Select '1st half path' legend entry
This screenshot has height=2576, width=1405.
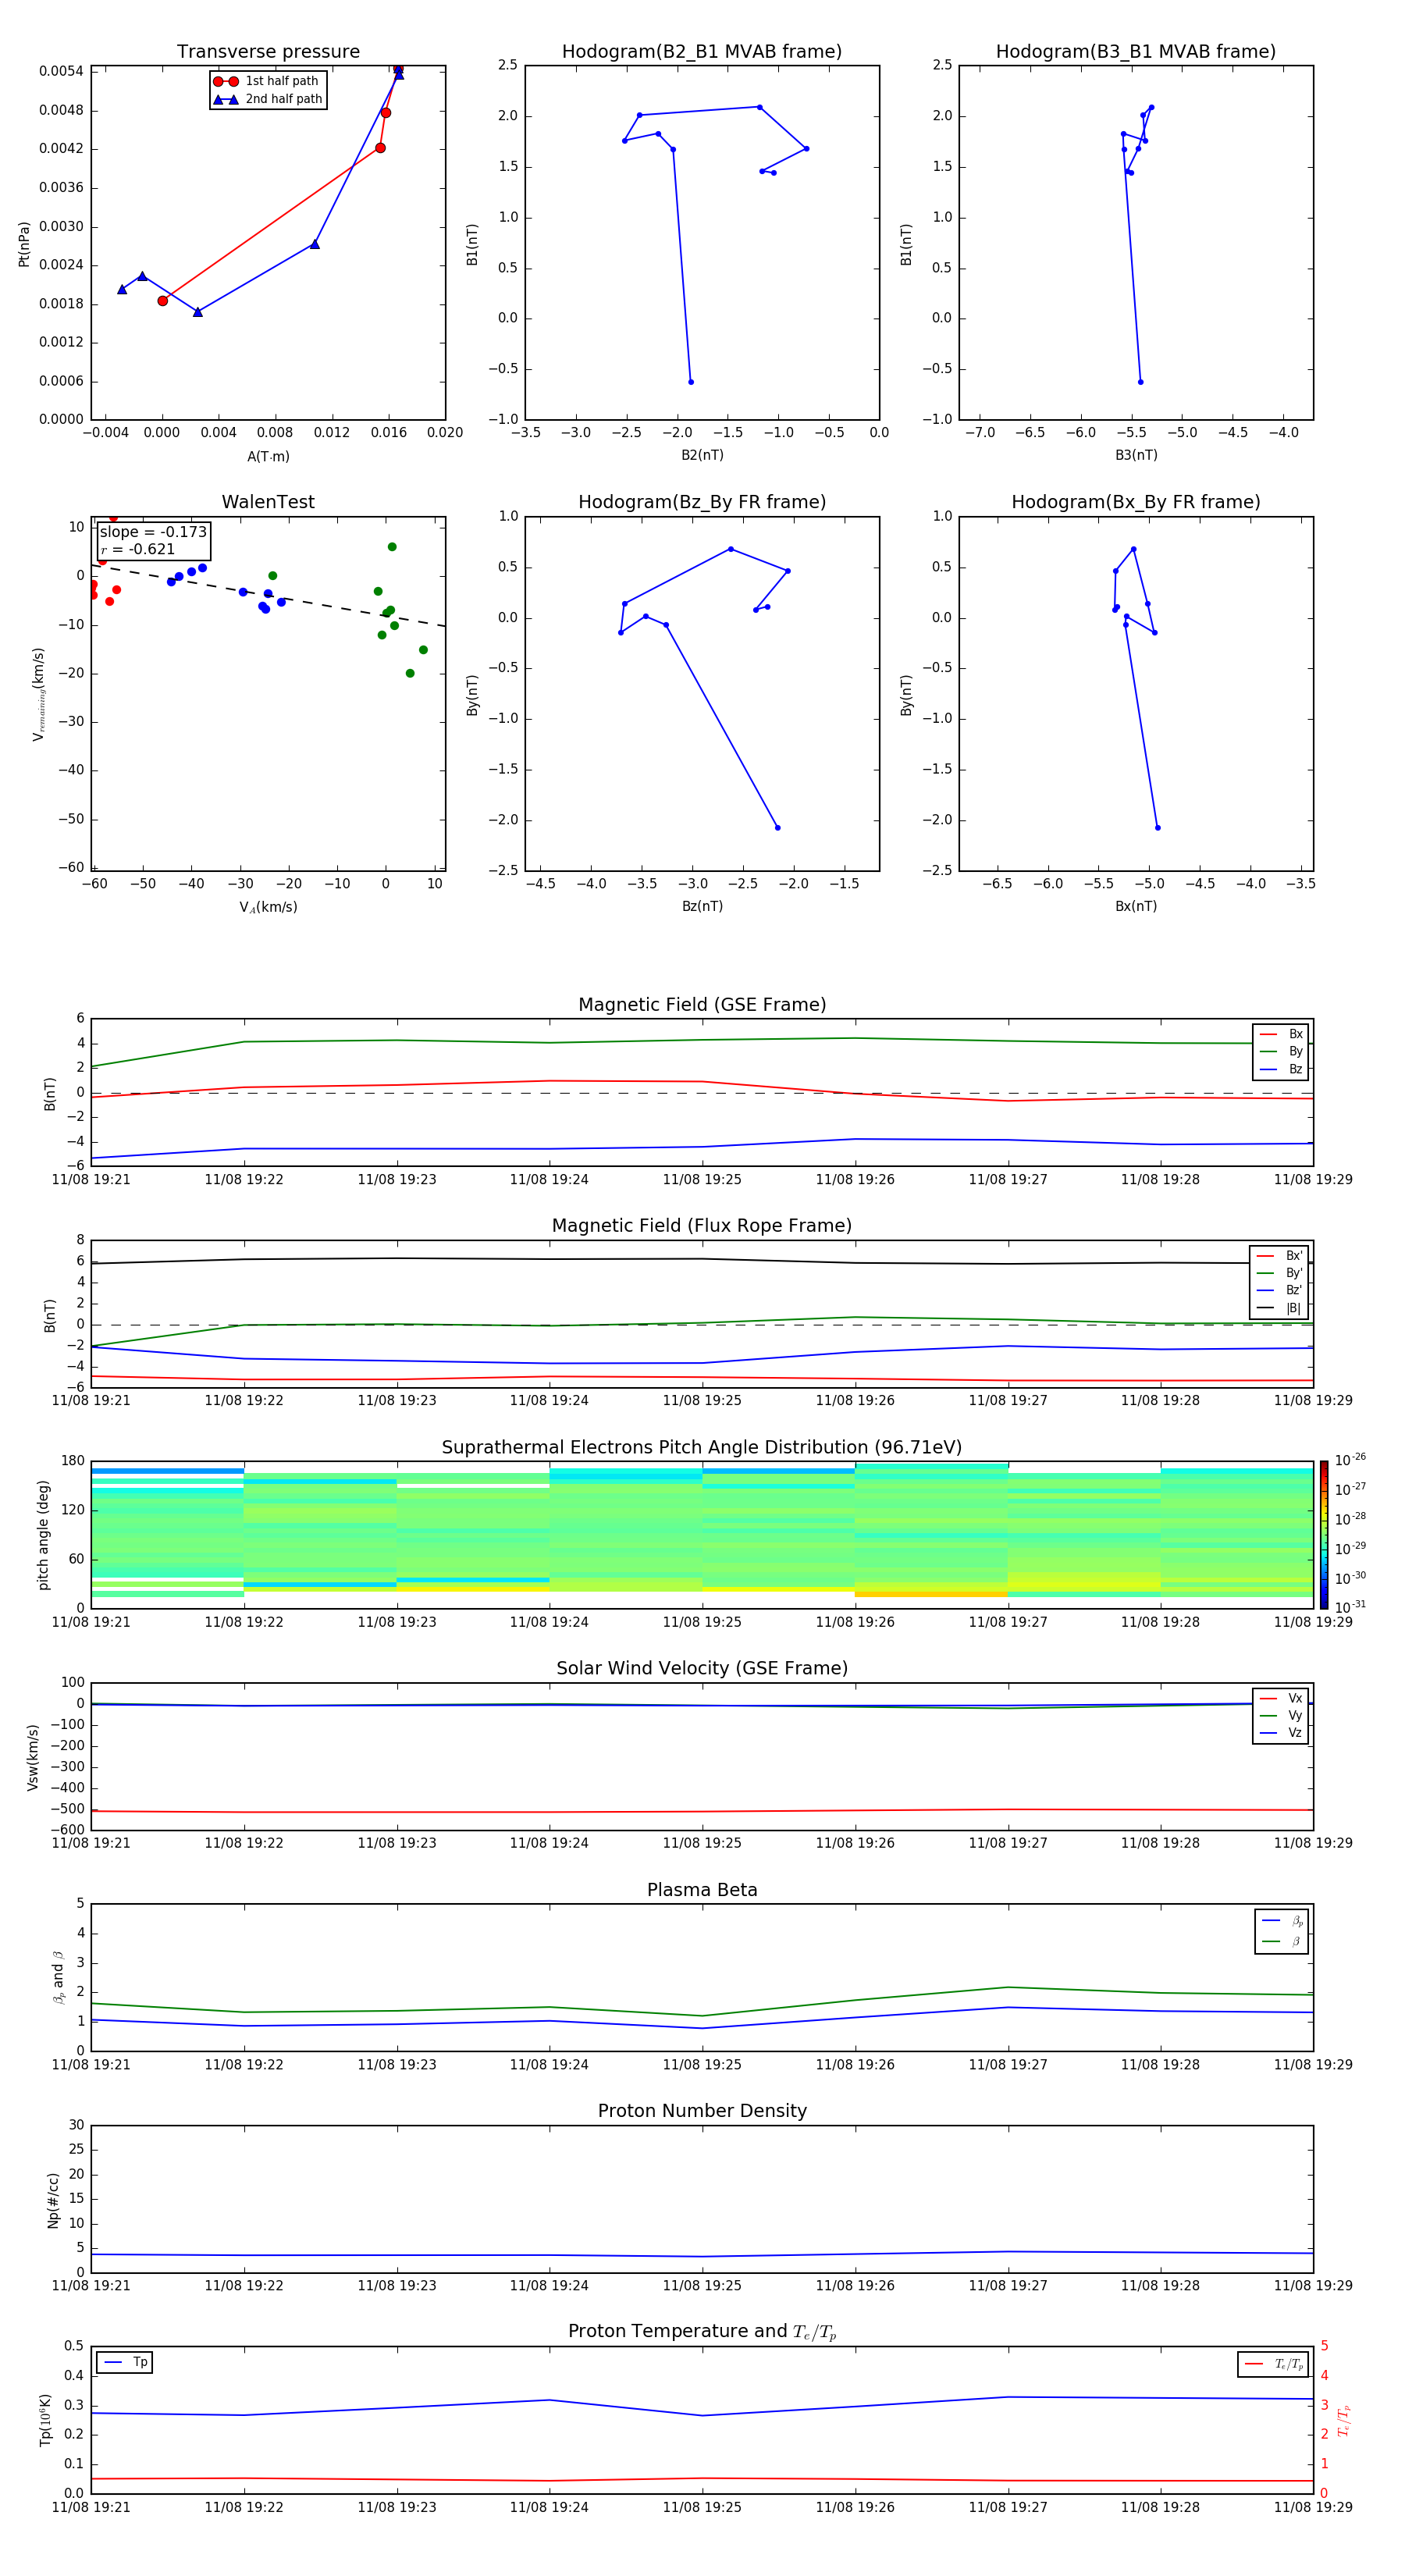tap(267, 81)
